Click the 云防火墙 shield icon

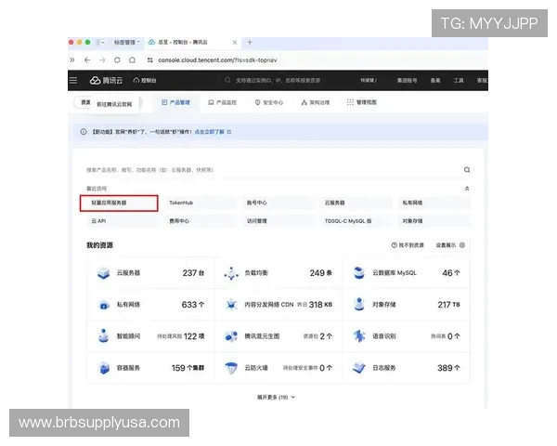[231, 368]
